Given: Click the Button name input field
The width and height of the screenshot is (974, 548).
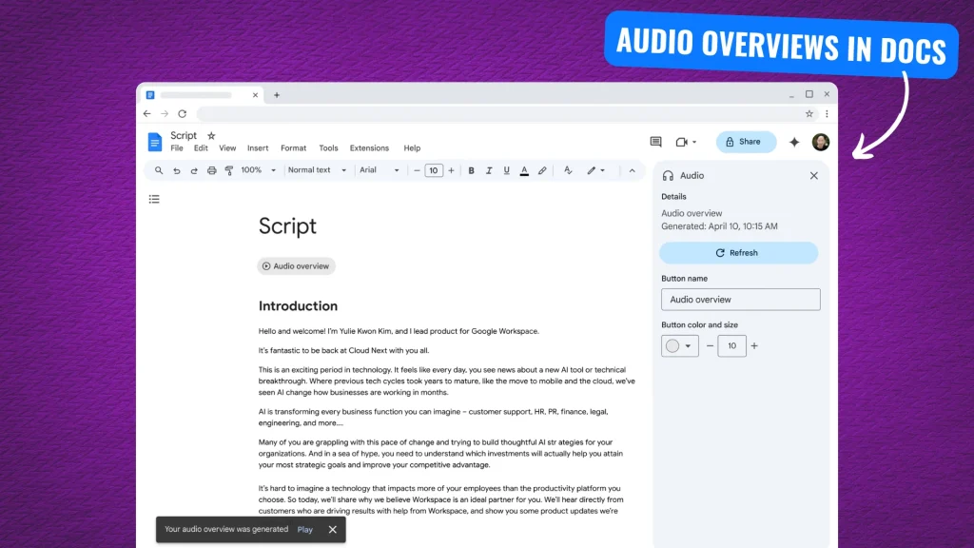Looking at the screenshot, I should (x=740, y=300).
